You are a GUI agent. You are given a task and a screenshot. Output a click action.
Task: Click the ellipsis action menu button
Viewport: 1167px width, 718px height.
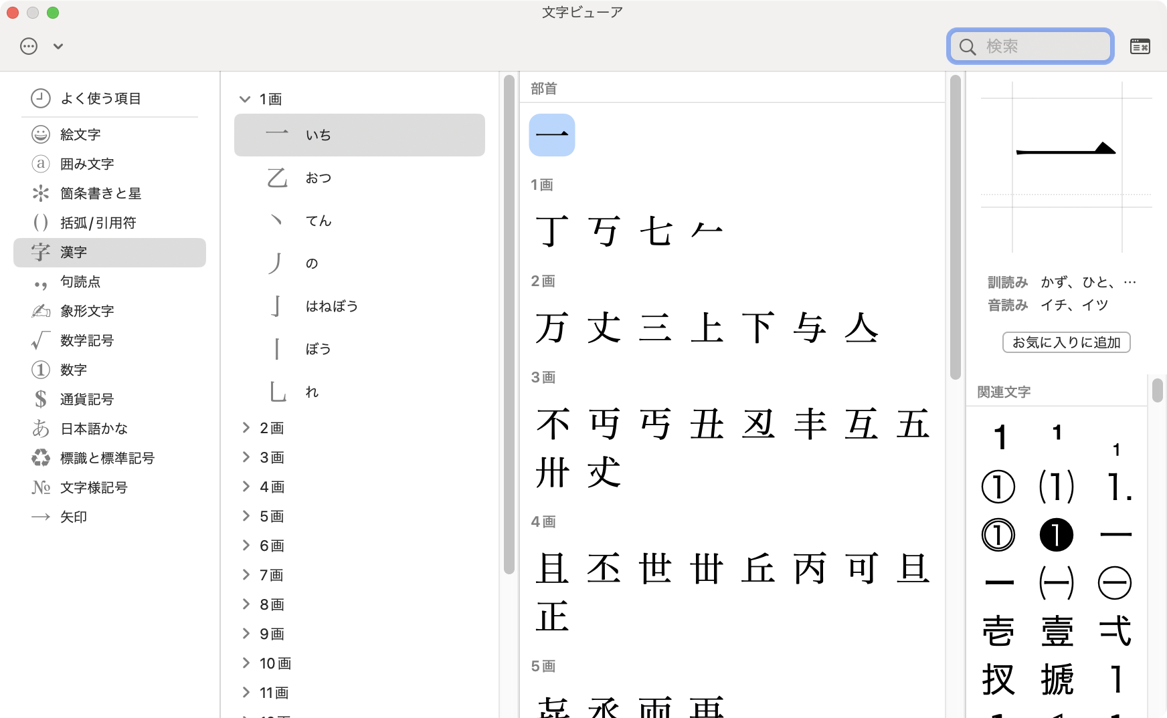pos(29,46)
